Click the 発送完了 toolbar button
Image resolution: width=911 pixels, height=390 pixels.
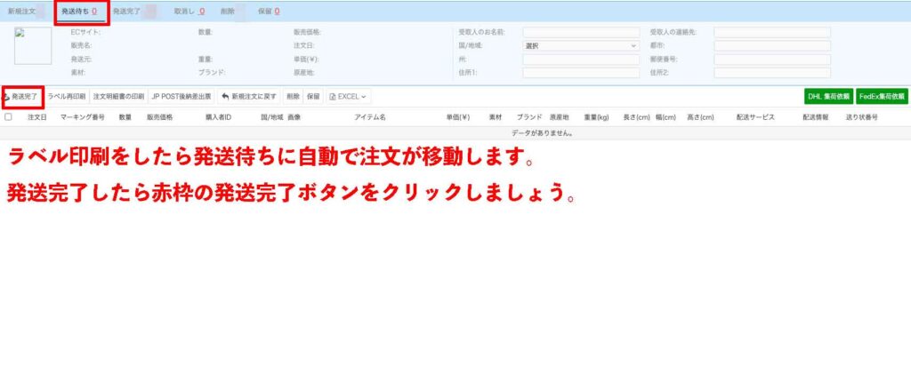pyautogui.click(x=22, y=96)
